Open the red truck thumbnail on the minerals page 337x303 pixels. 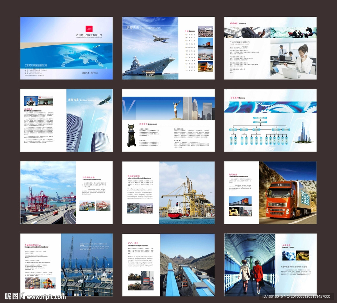147,280
